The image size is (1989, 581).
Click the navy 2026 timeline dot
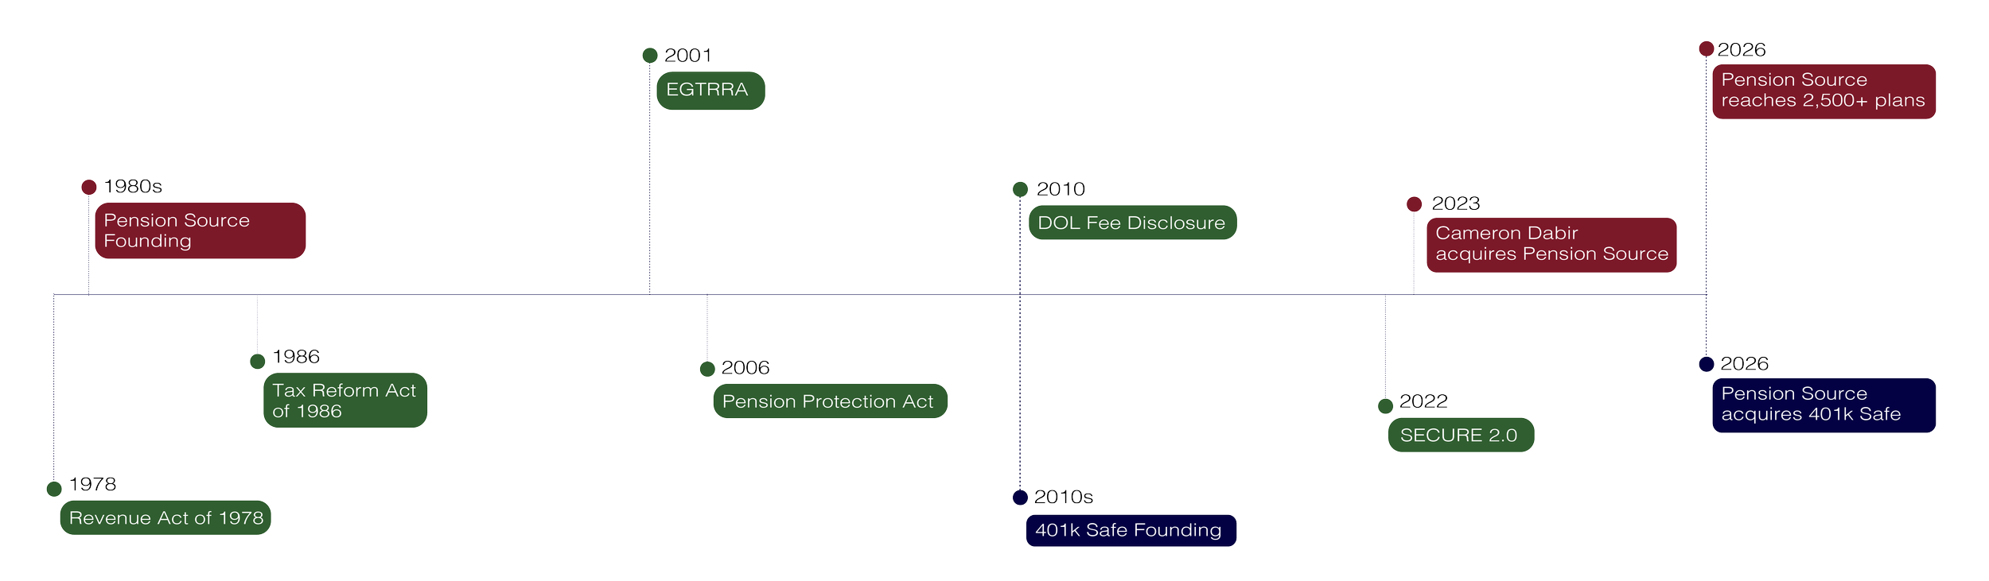[x=1706, y=364]
